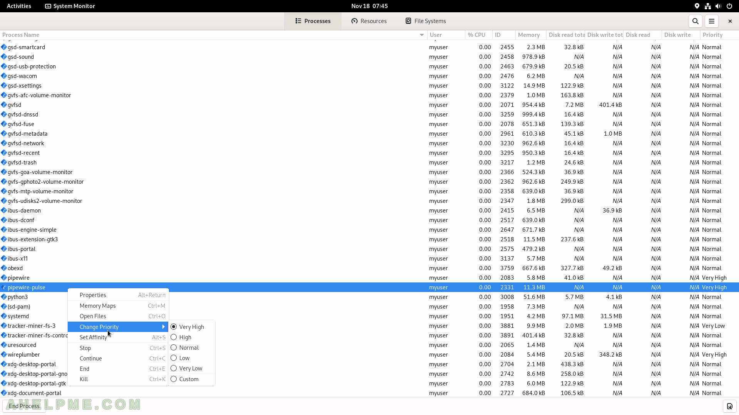Click the volume icon in top bar
Viewport: 739px width, 415px height.
pos(718,6)
